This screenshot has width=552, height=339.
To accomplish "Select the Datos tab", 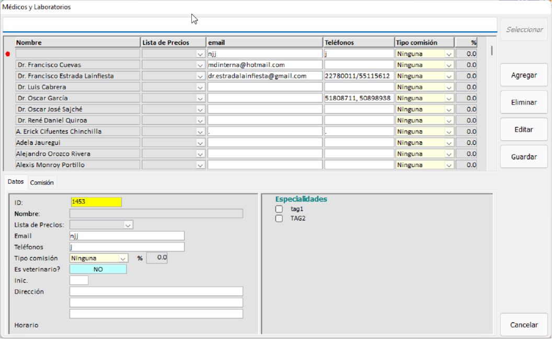I will (x=16, y=182).
